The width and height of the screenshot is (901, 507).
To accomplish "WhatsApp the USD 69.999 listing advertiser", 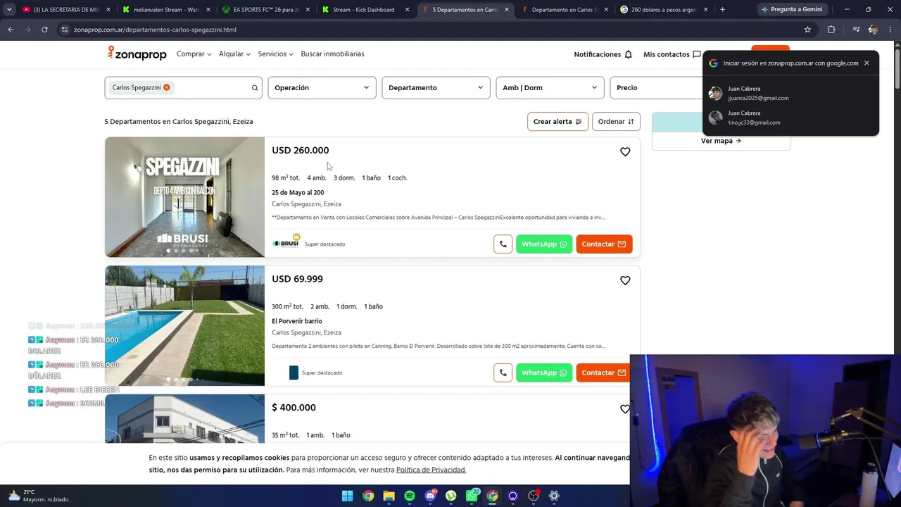I will click(x=544, y=373).
